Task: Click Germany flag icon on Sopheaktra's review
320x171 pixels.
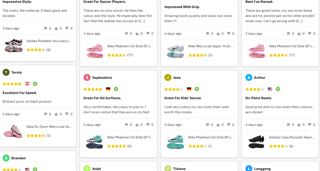Action: pos(108,89)
